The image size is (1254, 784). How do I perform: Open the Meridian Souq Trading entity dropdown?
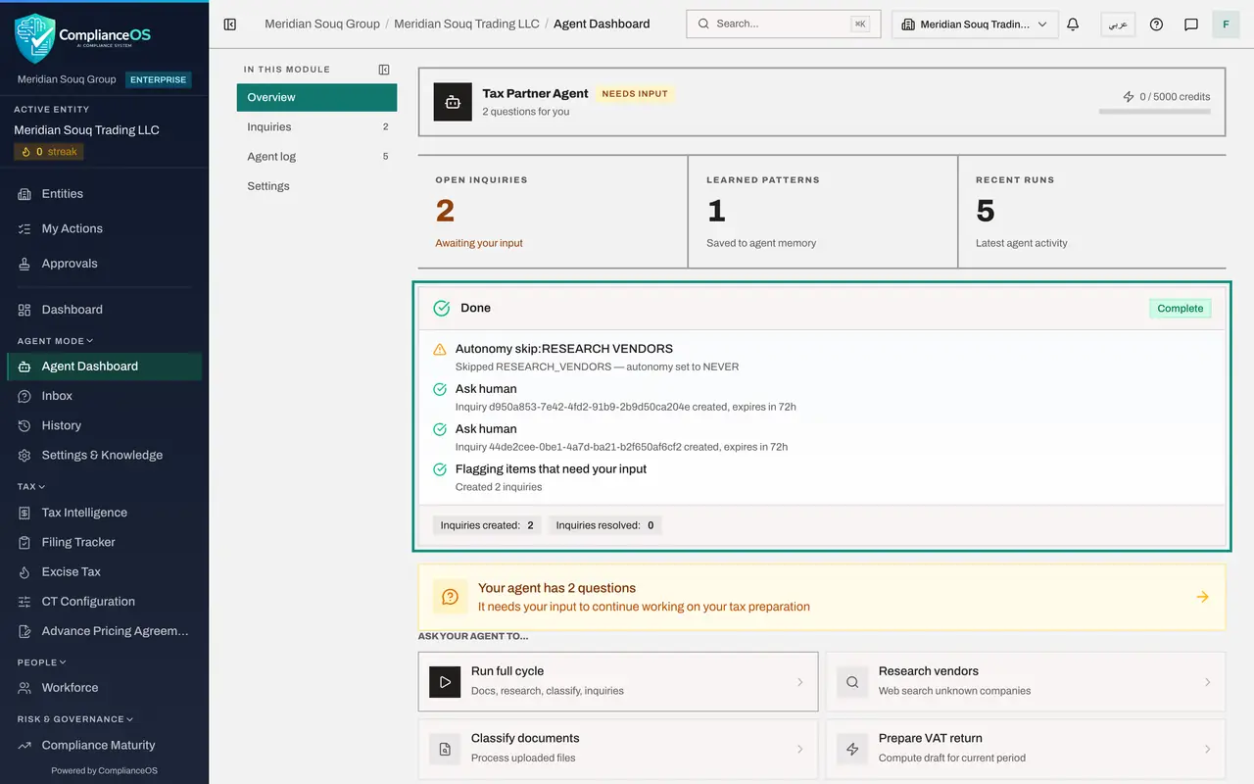(975, 24)
